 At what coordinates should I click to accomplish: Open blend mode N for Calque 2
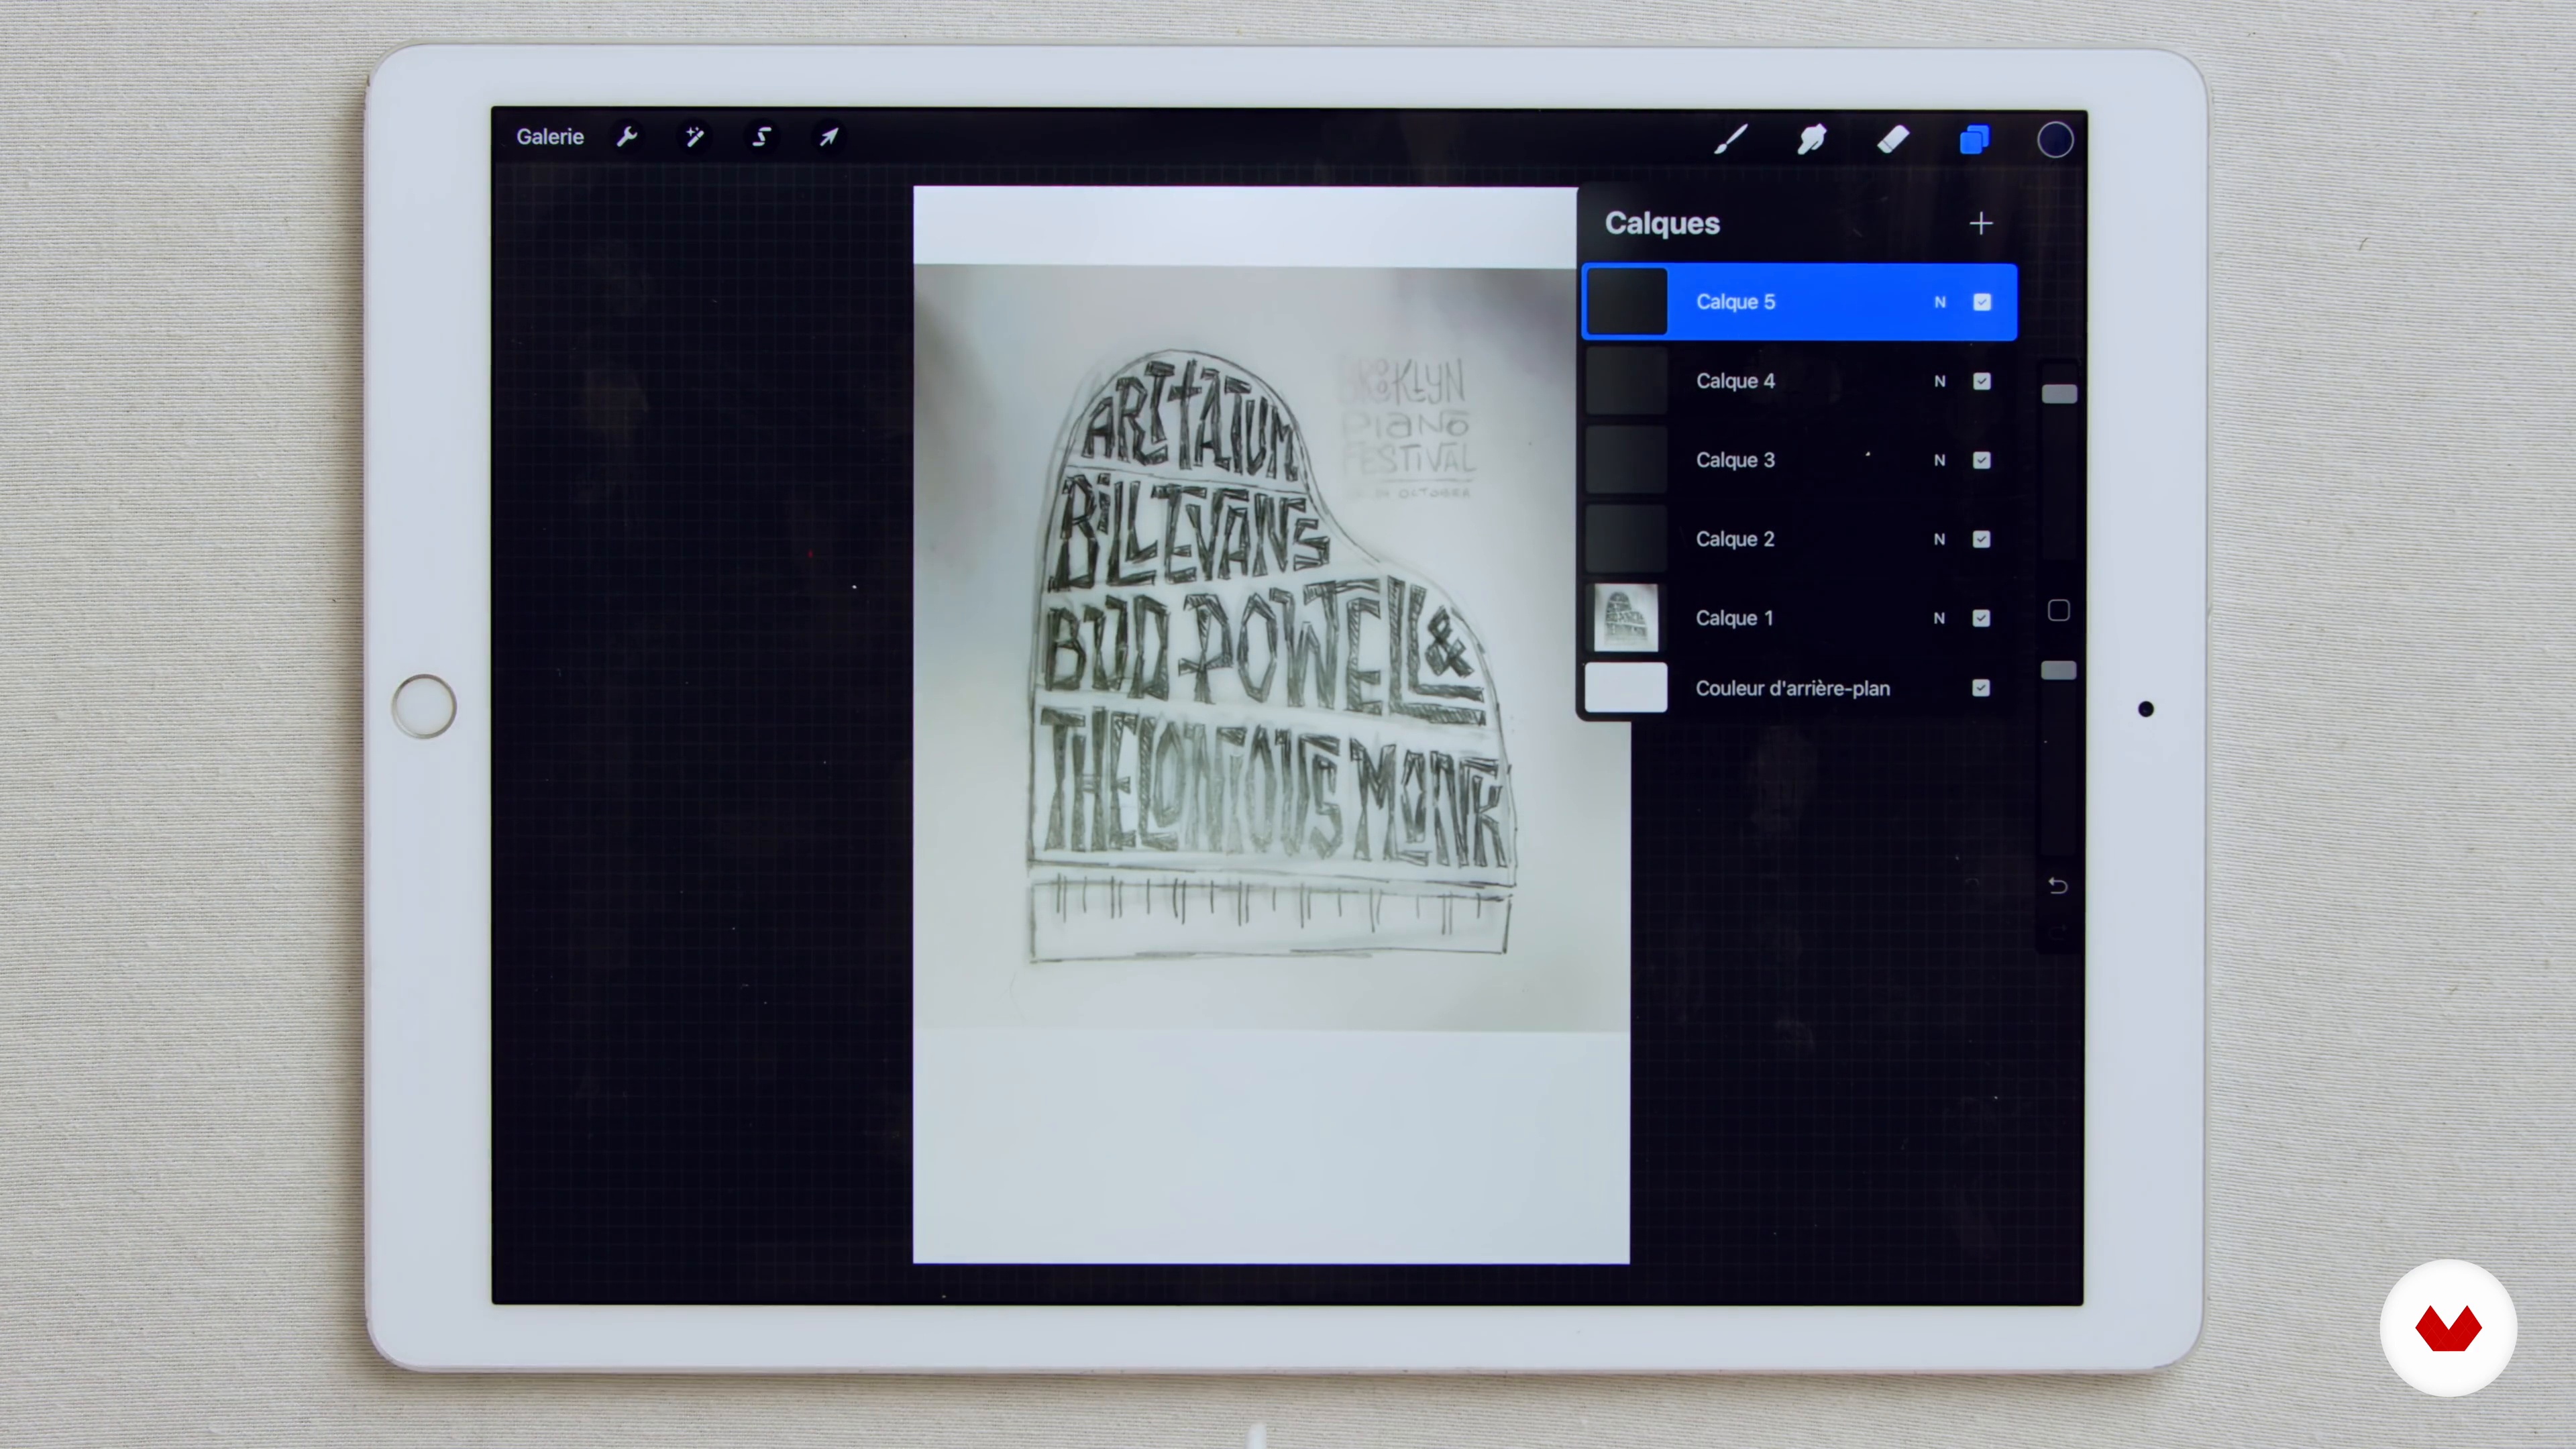pos(1940,539)
